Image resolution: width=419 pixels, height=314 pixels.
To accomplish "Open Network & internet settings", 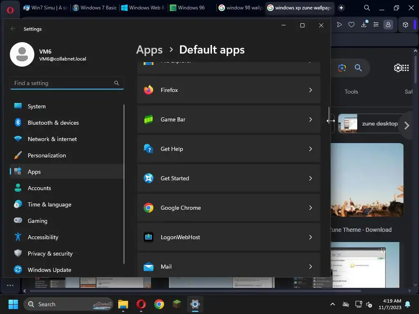I will (x=67, y=139).
